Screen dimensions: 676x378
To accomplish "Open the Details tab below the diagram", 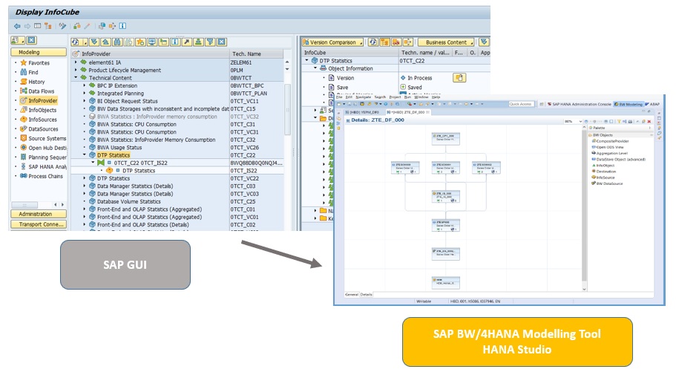I will (x=366, y=294).
